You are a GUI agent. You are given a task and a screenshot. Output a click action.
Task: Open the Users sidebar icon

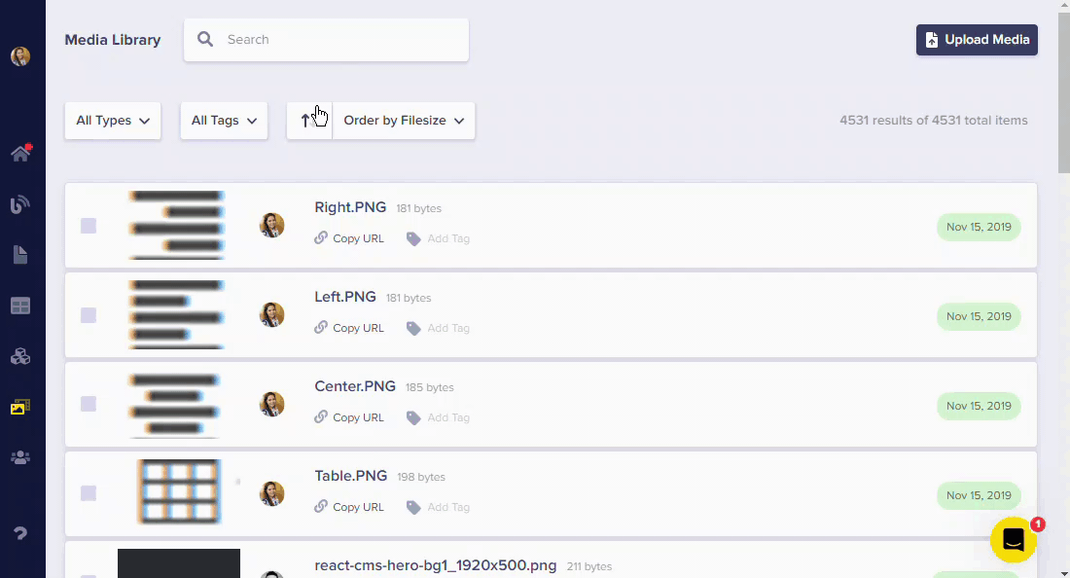point(20,457)
